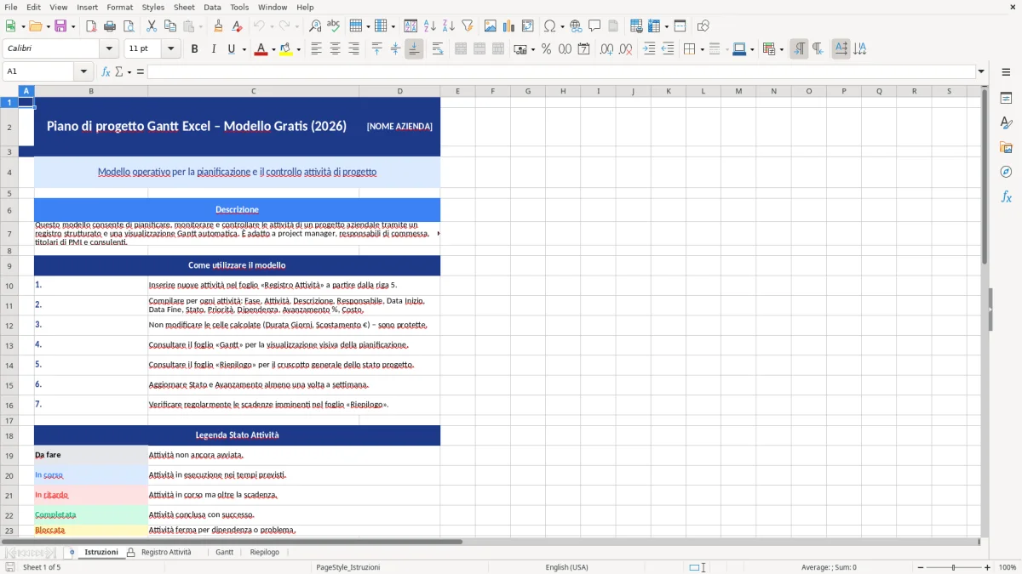1022x574 pixels.
Task: Click the font color red swatch button
Action: click(261, 49)
